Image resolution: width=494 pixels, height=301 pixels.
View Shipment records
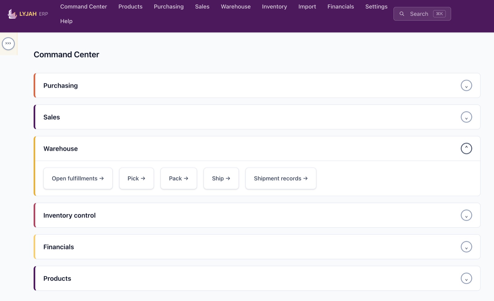tap(281, 178)
